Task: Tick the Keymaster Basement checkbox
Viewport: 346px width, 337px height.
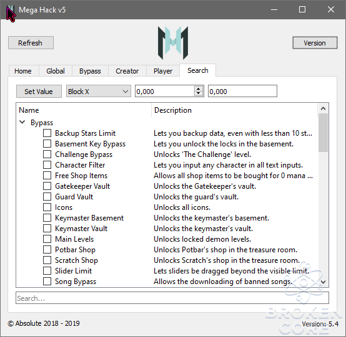Action: point(47,217)
